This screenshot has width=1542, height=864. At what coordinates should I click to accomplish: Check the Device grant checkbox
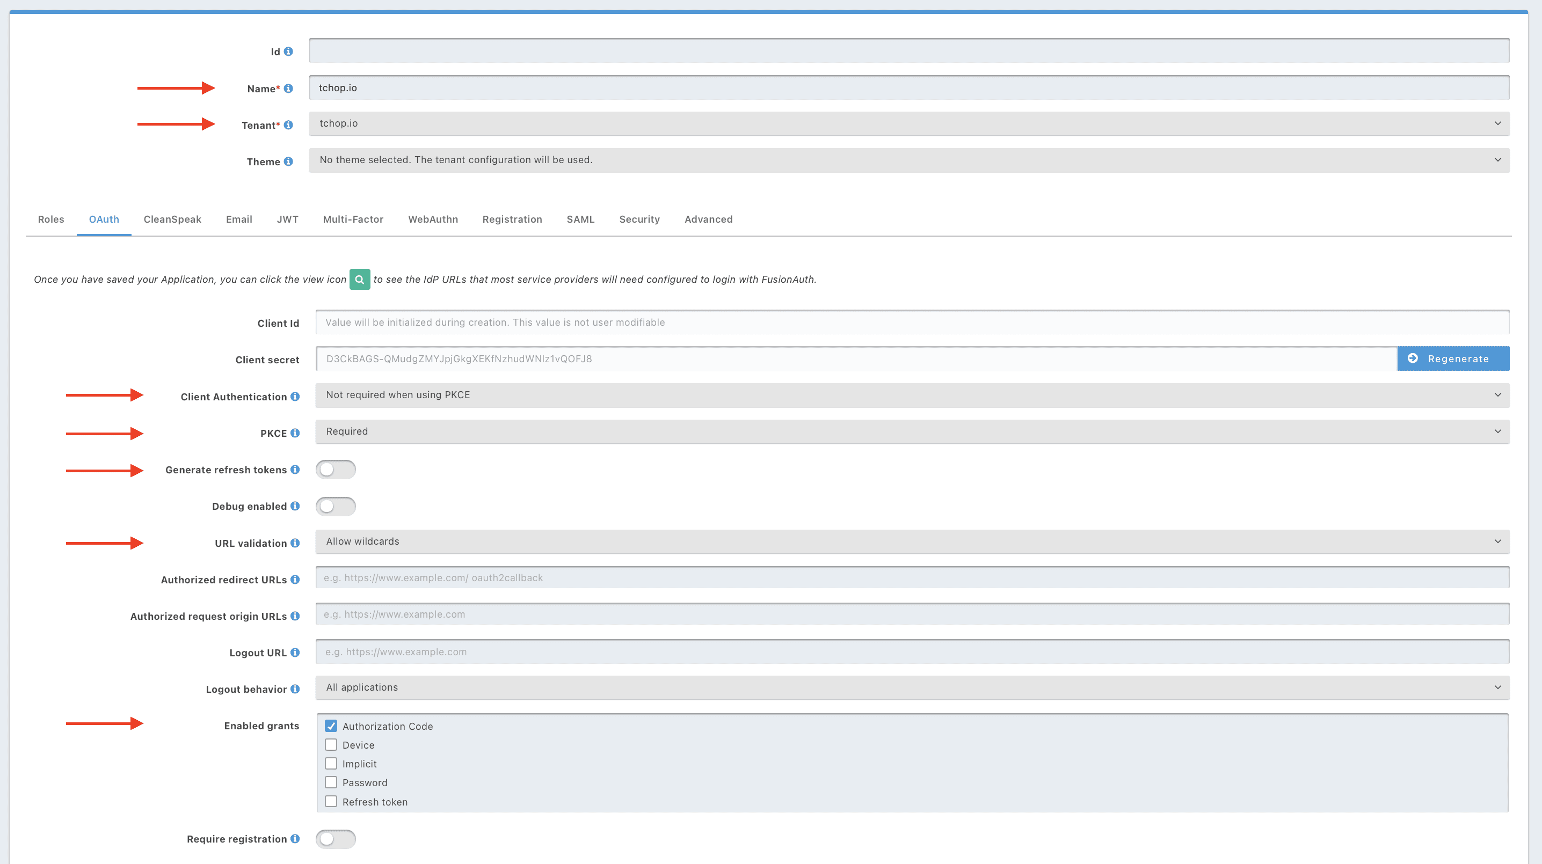point(331,745)
